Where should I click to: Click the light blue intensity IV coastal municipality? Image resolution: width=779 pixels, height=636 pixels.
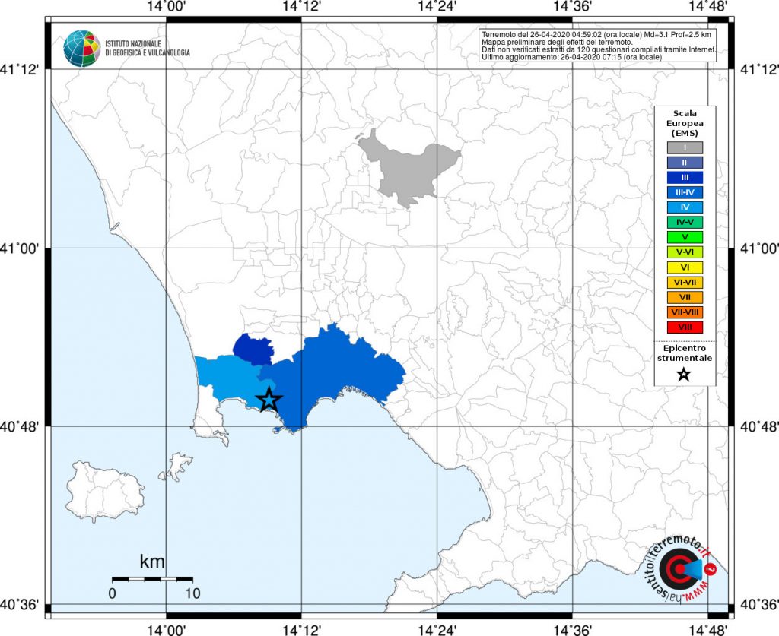tap(228, 377)
